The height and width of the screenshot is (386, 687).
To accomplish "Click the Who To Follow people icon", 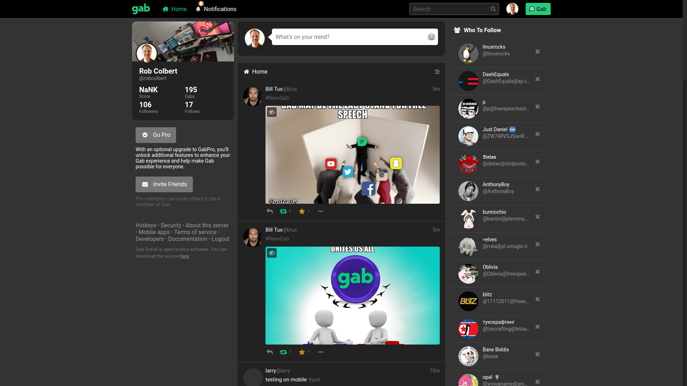I will point(457,30).
